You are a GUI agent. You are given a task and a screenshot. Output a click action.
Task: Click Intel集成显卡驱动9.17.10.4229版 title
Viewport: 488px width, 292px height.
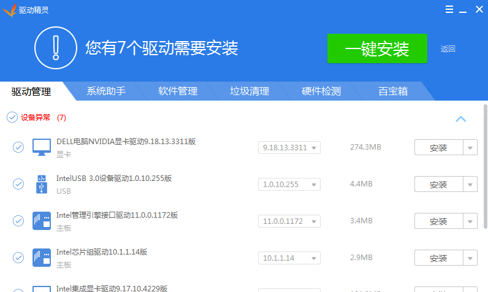[x=112, y=288]
